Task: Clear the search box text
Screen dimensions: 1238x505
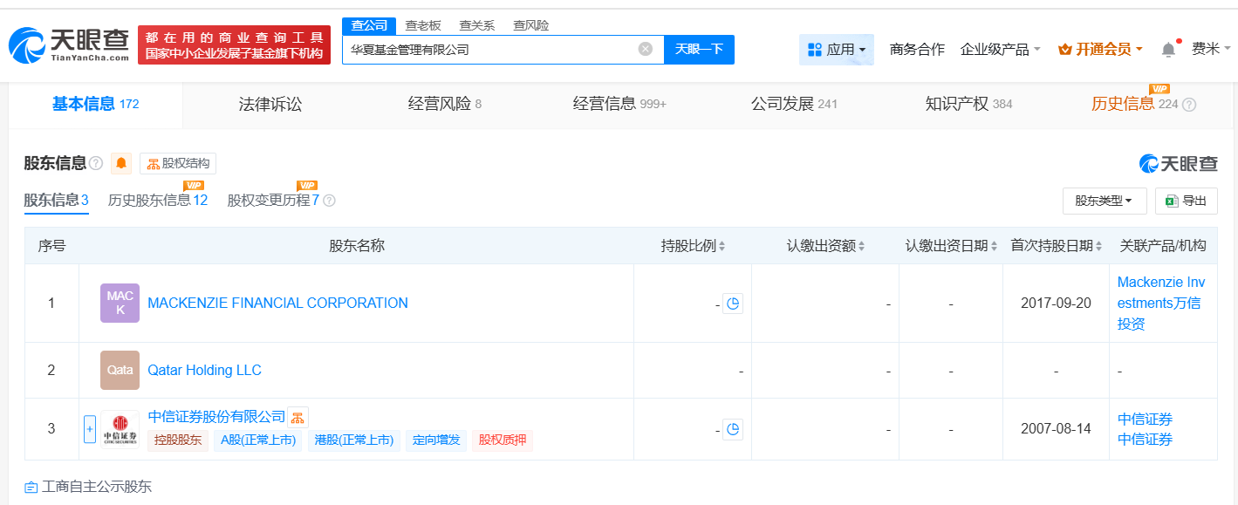Action: click(646, 50)
